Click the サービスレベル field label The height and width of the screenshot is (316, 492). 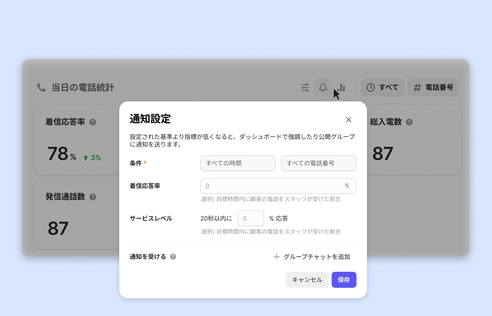(x=151, y=218)
